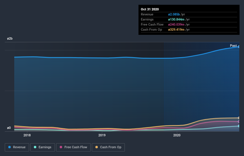This screenshot has height=156, width=244.
Task: Click the 2019 x-axis label
Action: point(102,135)
